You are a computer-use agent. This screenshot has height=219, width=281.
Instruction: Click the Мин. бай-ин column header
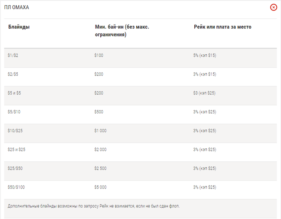pos(122,31)
